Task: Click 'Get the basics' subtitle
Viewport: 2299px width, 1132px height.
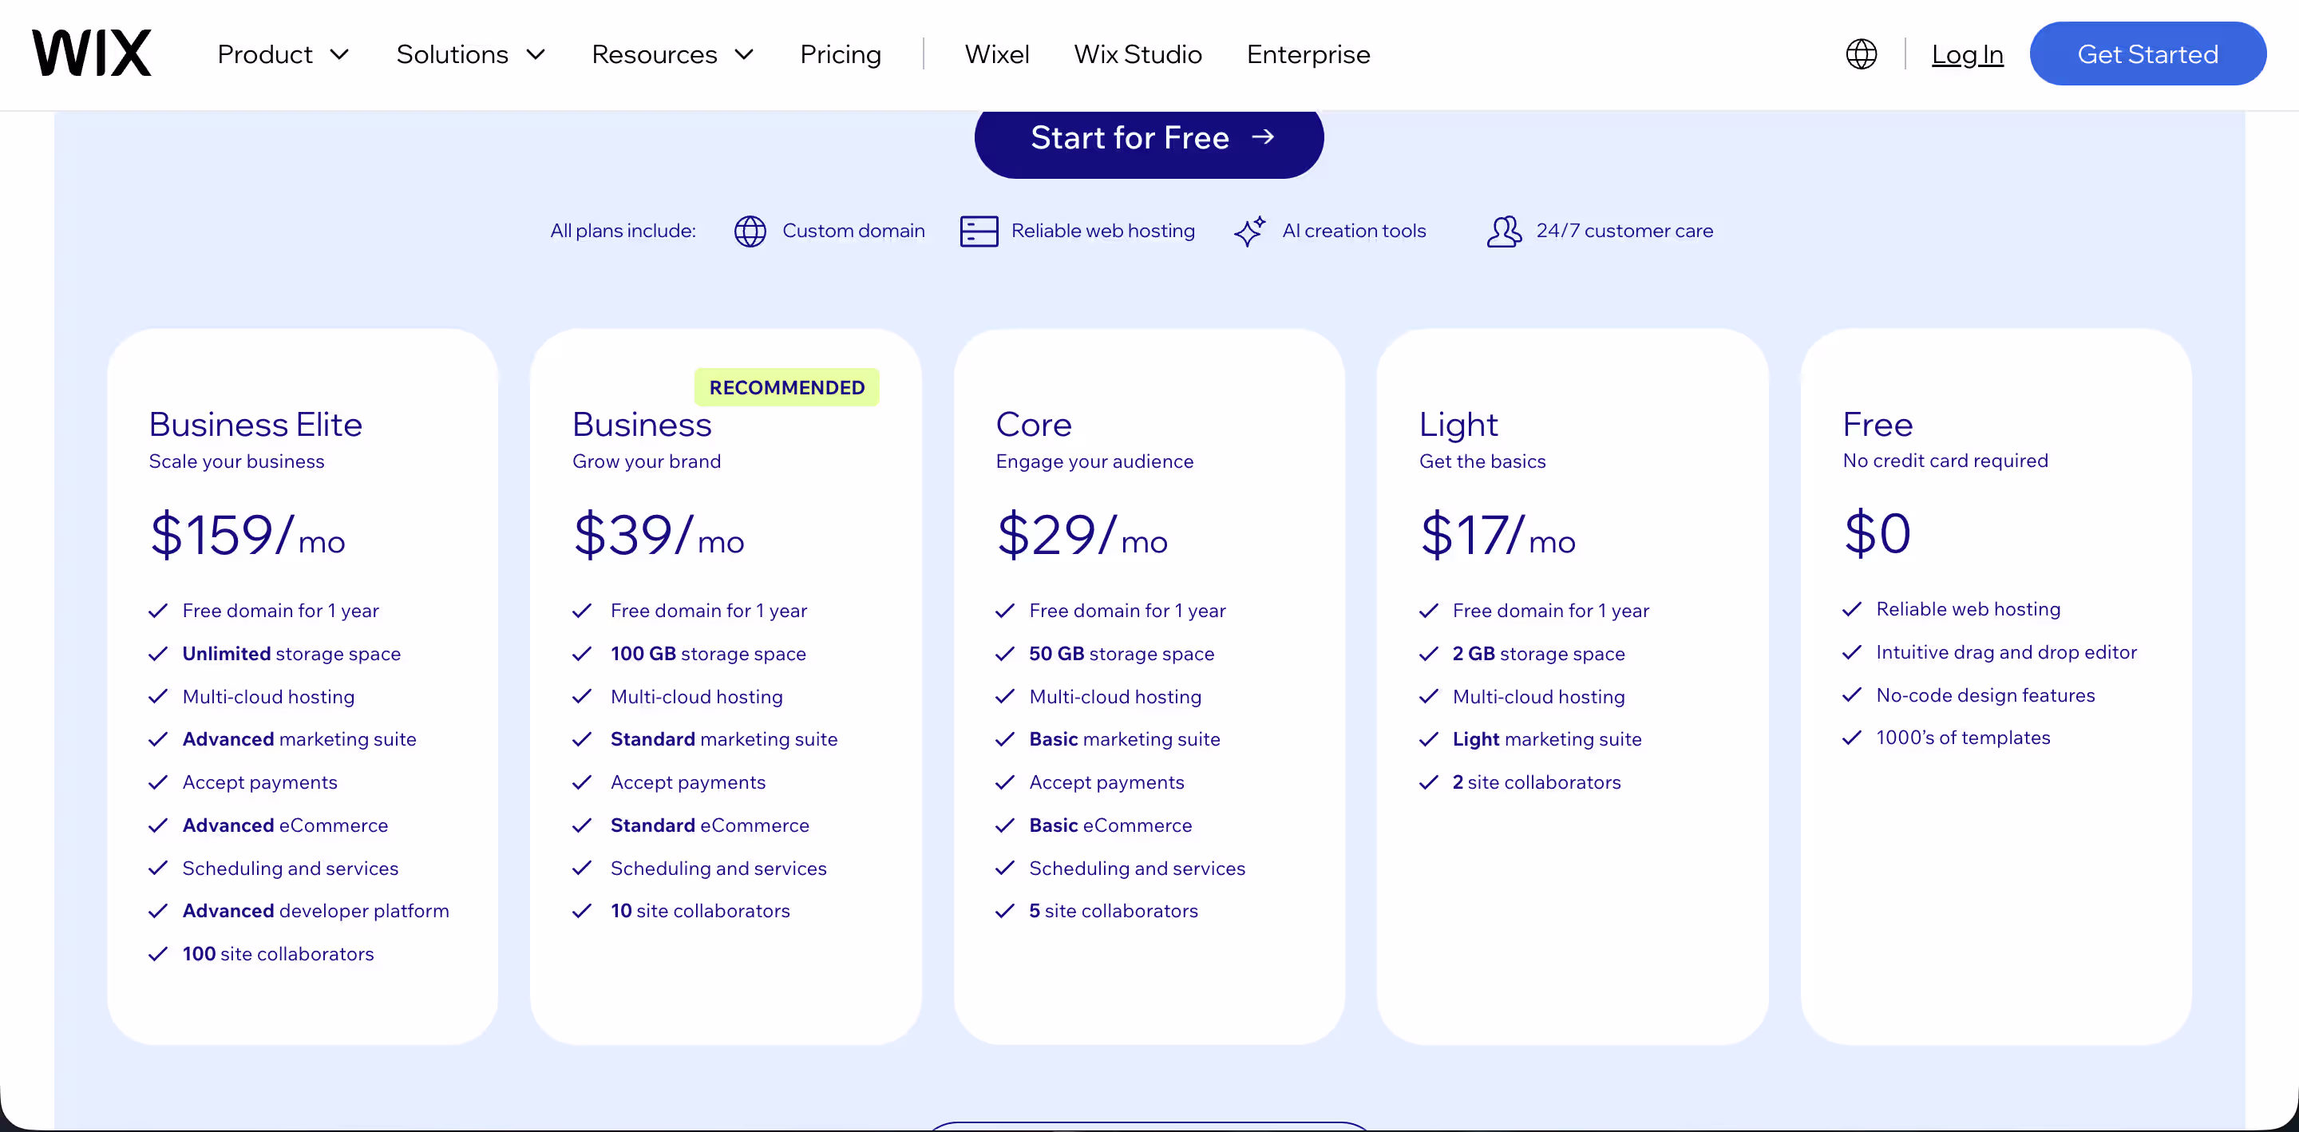Action: (1482, 461)
